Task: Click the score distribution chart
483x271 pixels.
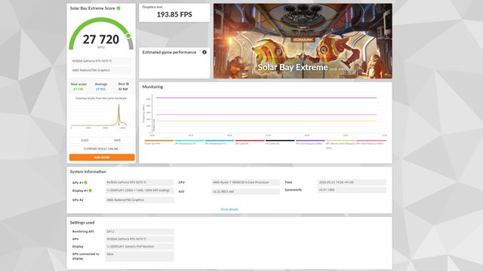Action: [101, 116]
